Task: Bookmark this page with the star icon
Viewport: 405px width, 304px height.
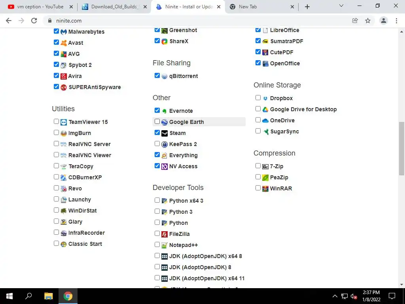Action: [x=368, y=21]
